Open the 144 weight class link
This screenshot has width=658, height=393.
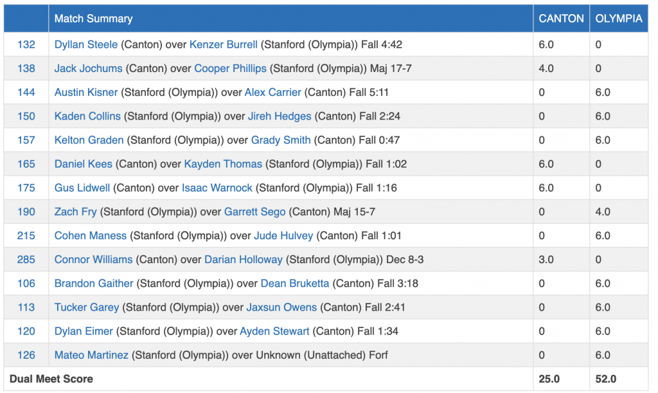point(26,92)
